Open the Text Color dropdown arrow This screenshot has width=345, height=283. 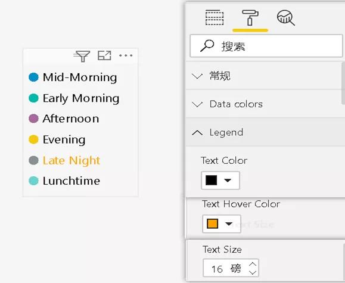(228, 181)
